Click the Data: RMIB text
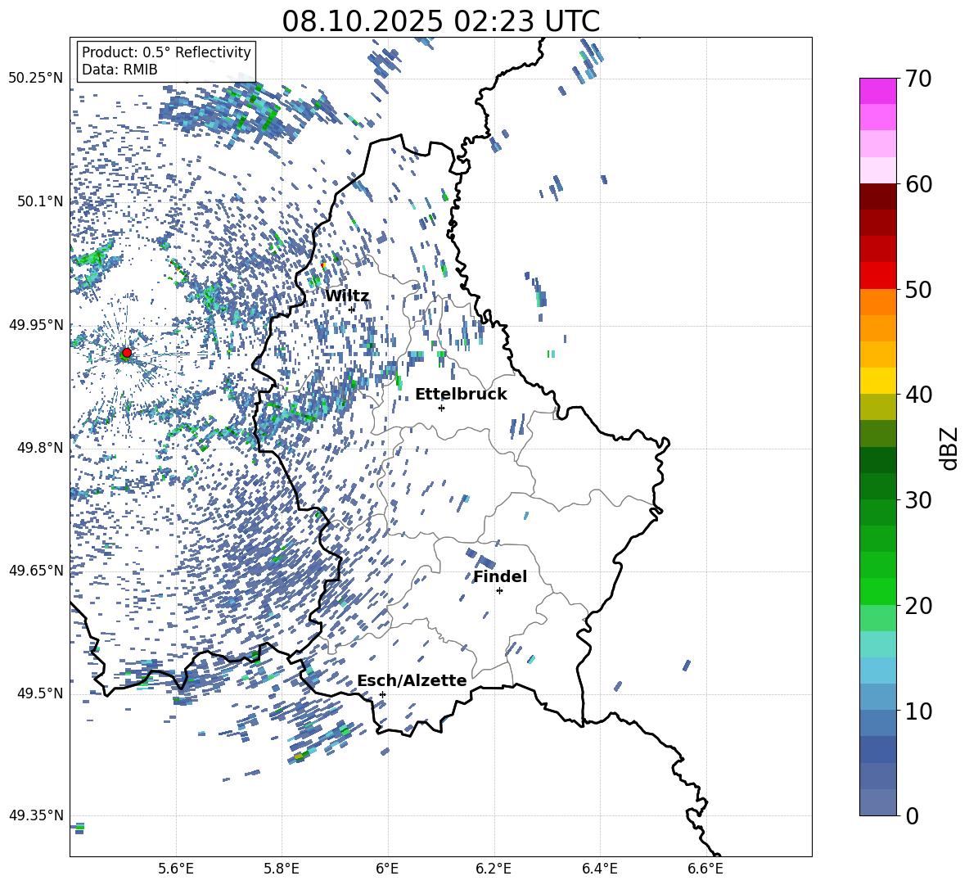Image resolution: width=969 pixels, height=885 pixels. click(119, 70)
